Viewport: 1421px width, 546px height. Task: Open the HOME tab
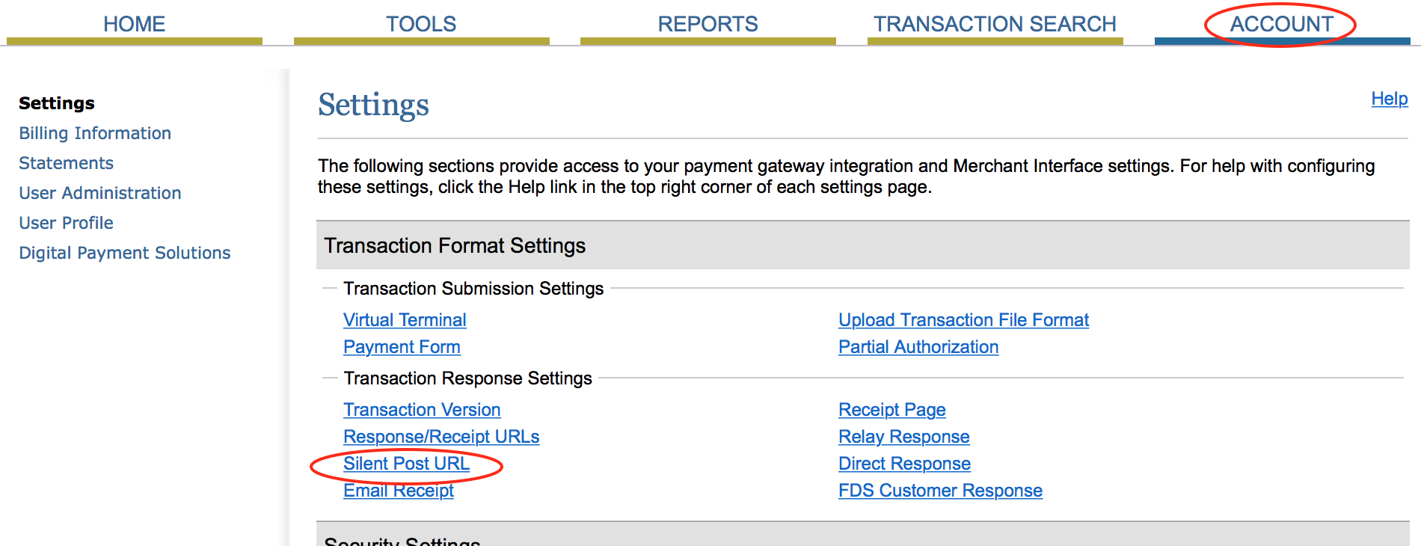pos(134,24)
